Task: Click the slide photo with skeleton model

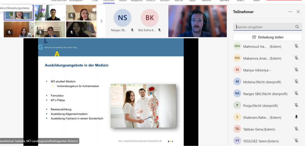Action: click(143, 106)
